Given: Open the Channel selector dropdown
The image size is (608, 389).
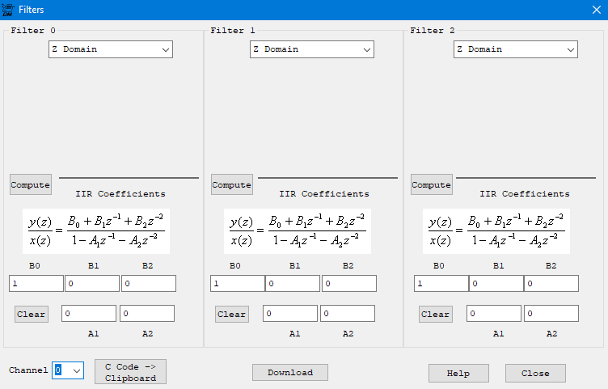Looking at the screenshot, I should [x=68, y=370].
